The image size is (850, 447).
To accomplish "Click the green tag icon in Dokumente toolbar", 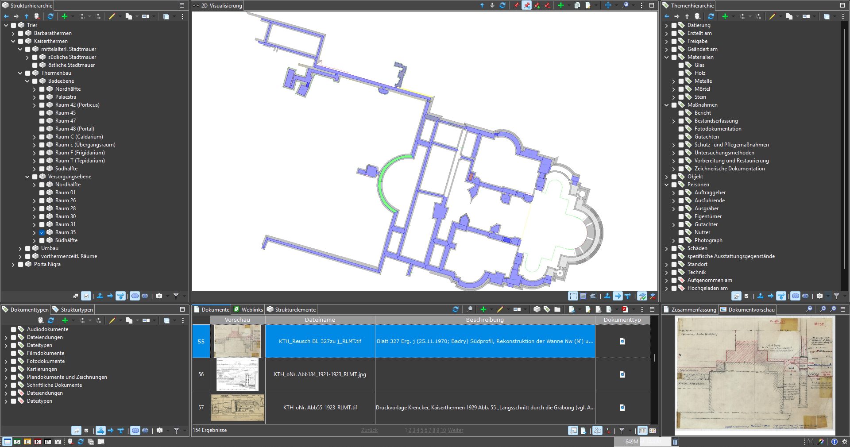I will [547, 309].
